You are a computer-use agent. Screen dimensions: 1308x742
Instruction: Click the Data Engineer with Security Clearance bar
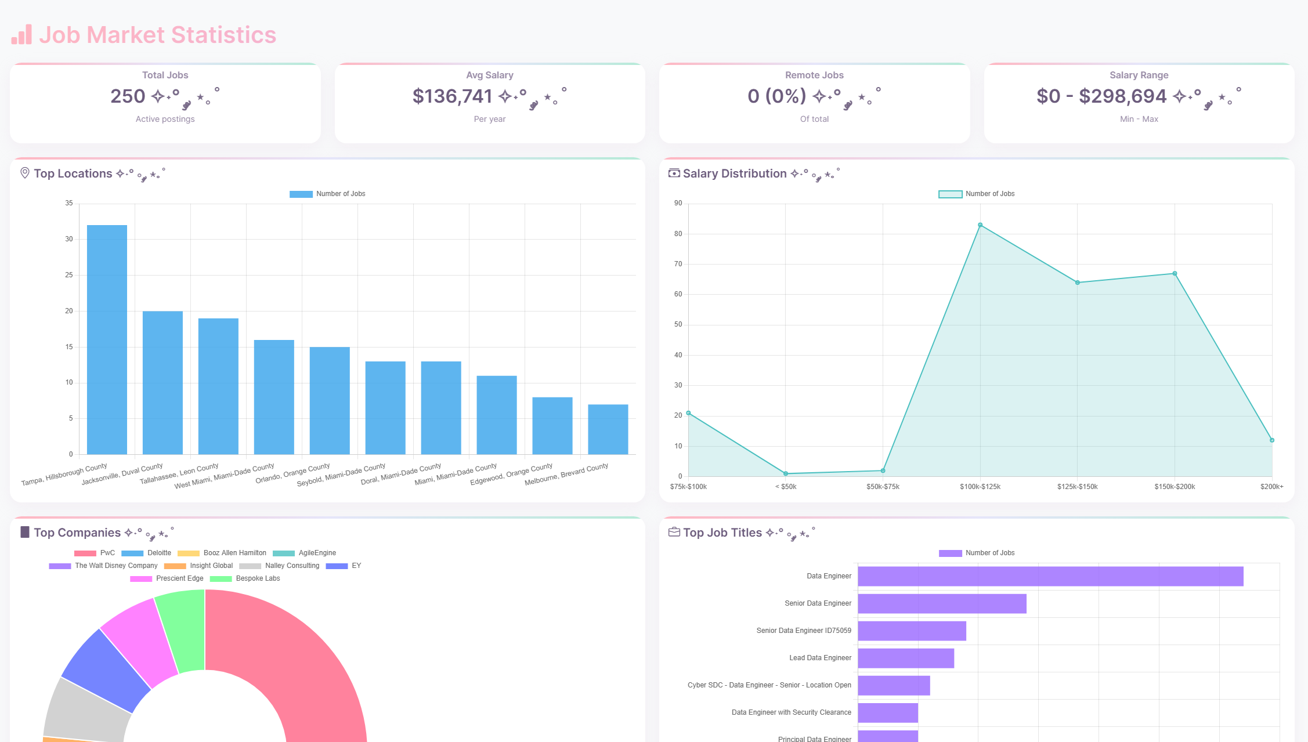click(888, 712)
